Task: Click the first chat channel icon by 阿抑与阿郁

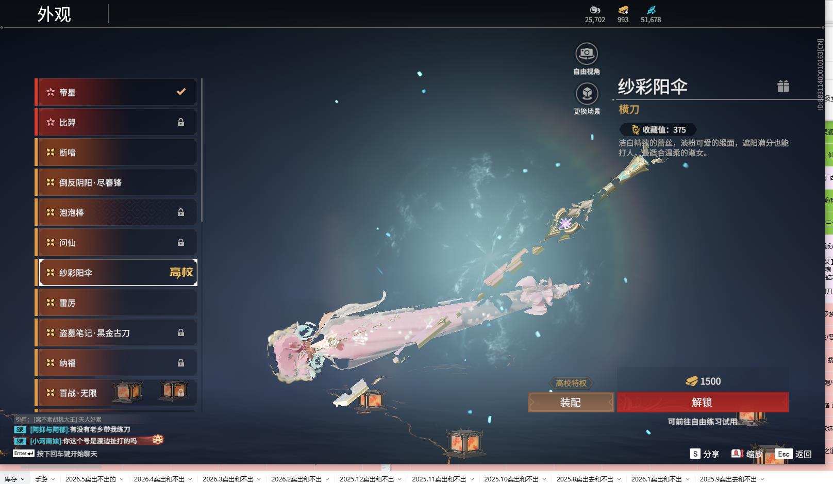Action: pyautogui.click(x=20, y=429)
